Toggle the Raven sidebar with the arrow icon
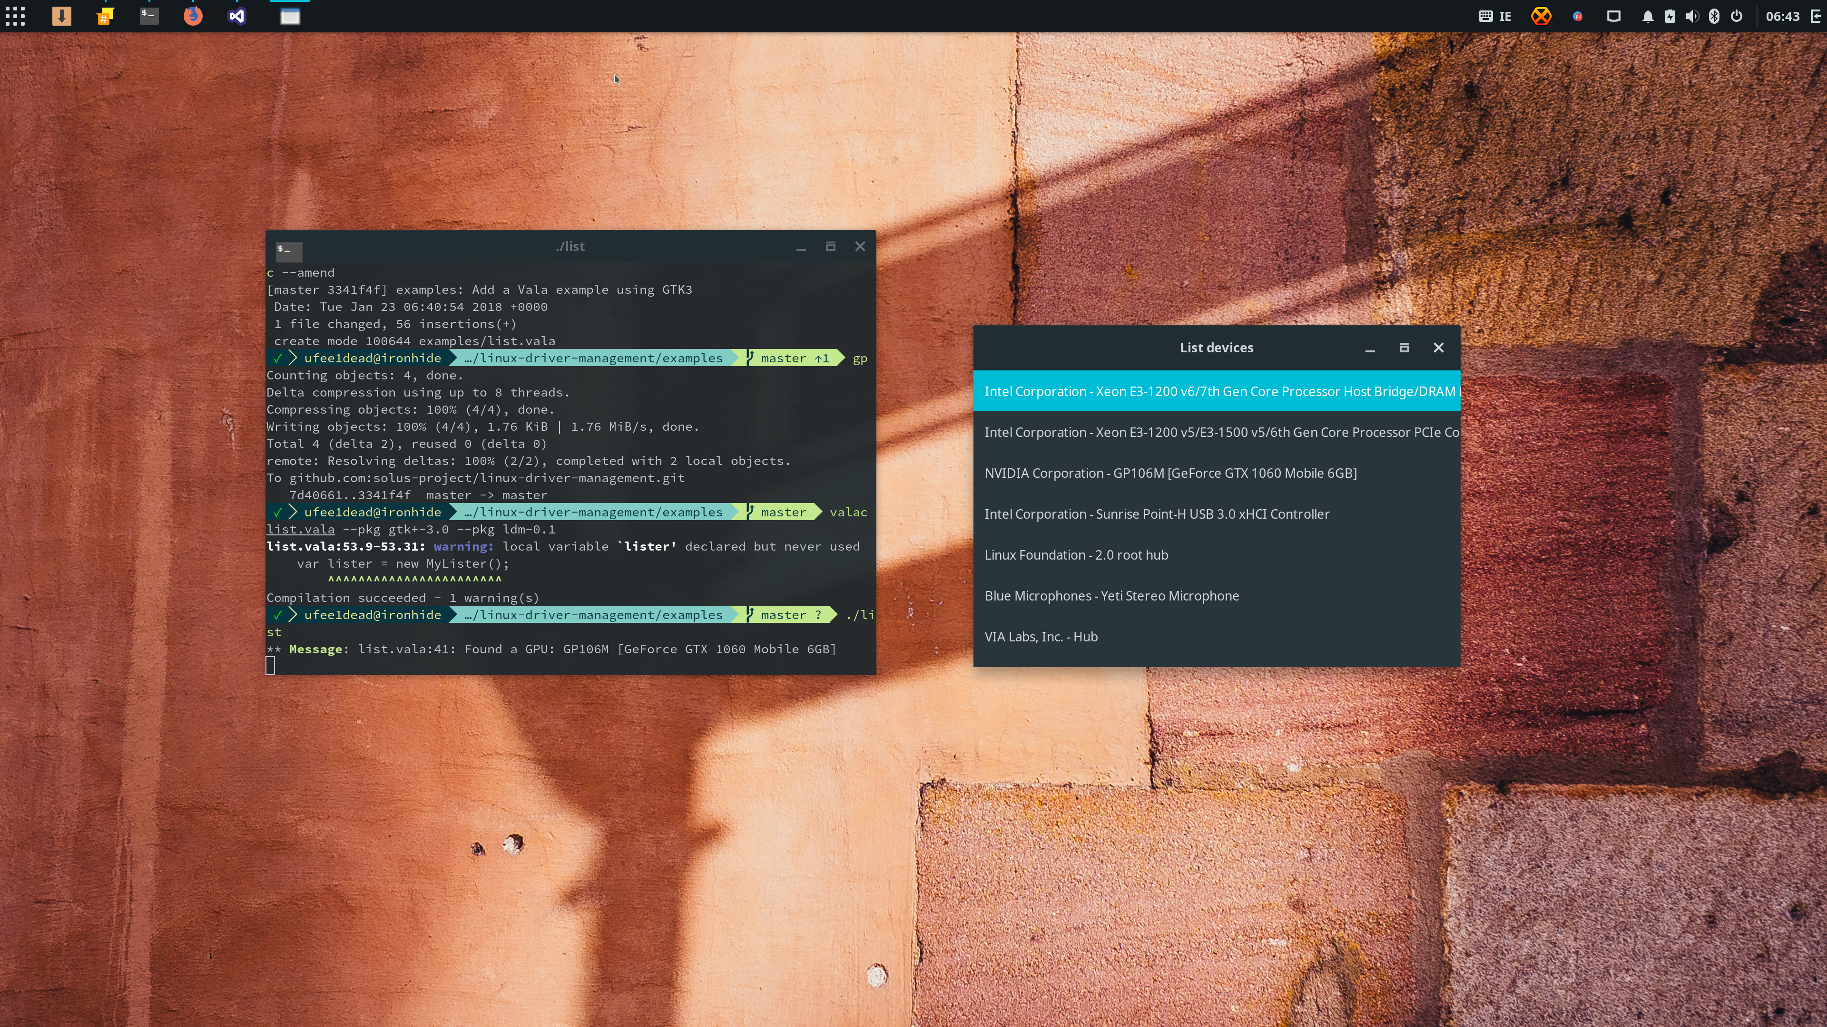Screen dimensions: 1827x1027 point(1817,16)
